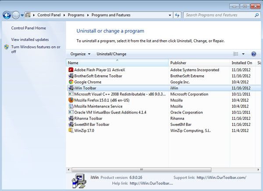Select the iWin Toolbar entry
The height and width of the screenshot is (191, 263).
tap(85, 88)
